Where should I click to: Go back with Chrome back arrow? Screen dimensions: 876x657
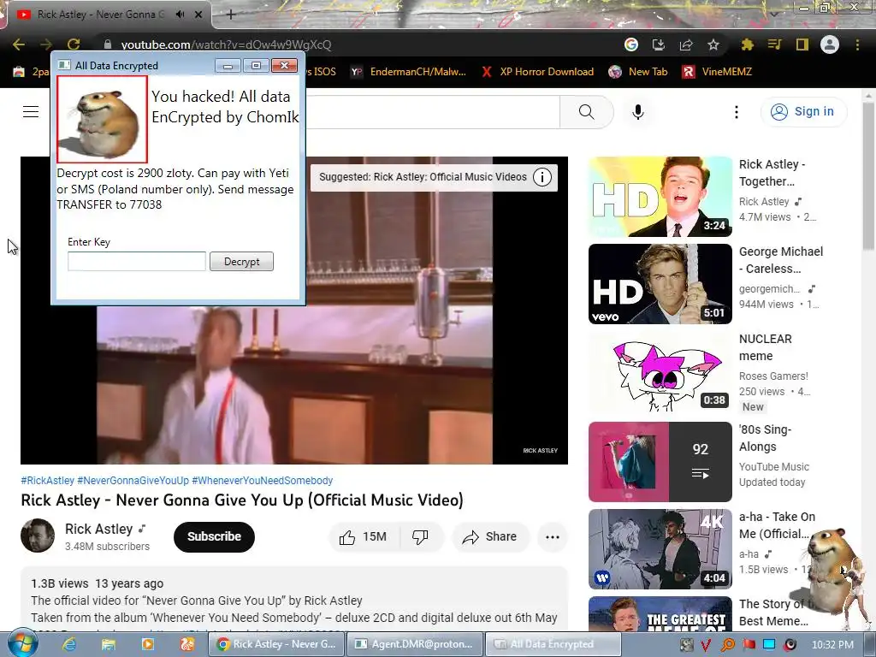coord(19,44)
